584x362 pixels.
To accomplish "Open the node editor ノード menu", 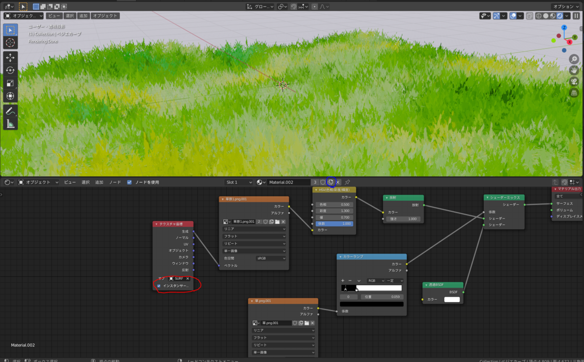I will coord(115,182).
